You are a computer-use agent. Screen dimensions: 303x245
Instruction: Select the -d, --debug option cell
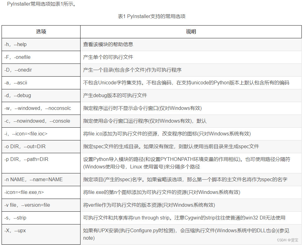[x=41, y=96]
